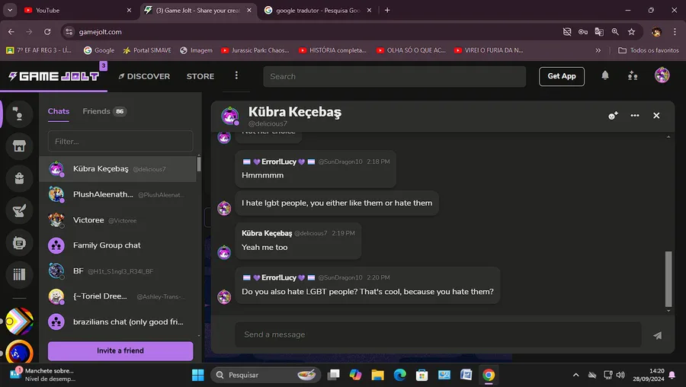The width and height of the screenshot is (686, 387).
Task: Open the Sonic community icon
Action: coord(19,352)
